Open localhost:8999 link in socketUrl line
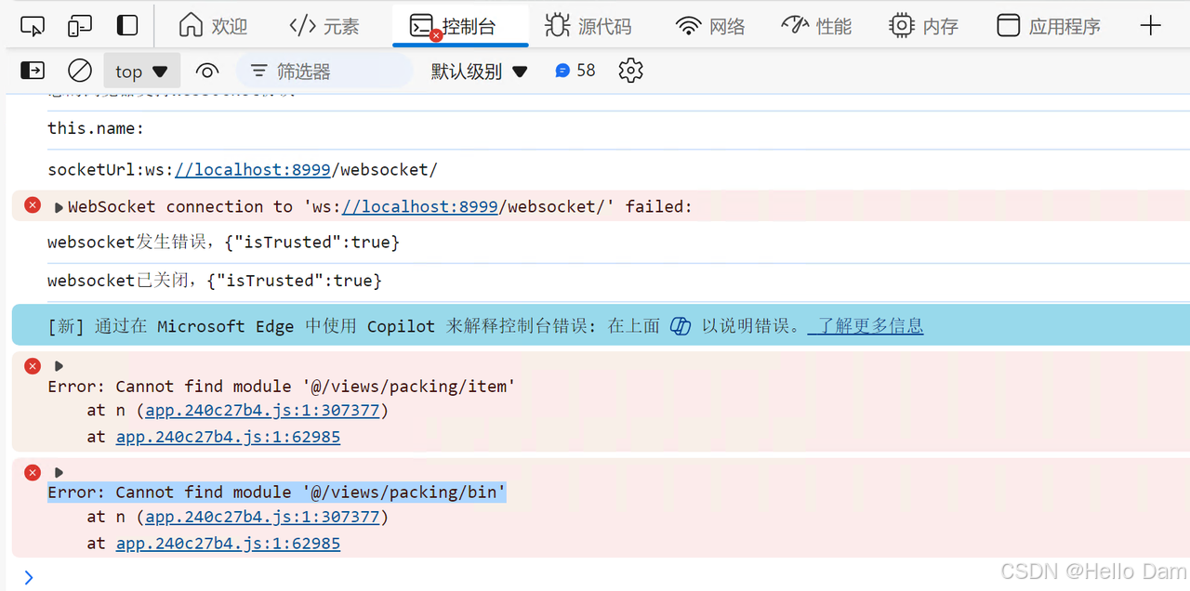Image resolution: width=1190 pixels, height=591 pixels. tap(253, 169)
